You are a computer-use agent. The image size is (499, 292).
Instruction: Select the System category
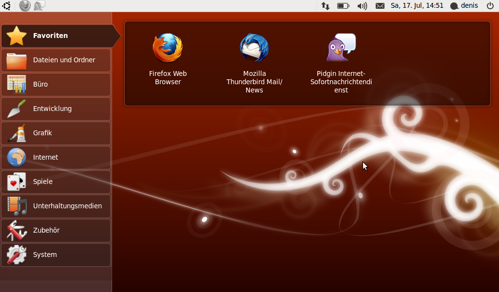[x=56, y=255]
